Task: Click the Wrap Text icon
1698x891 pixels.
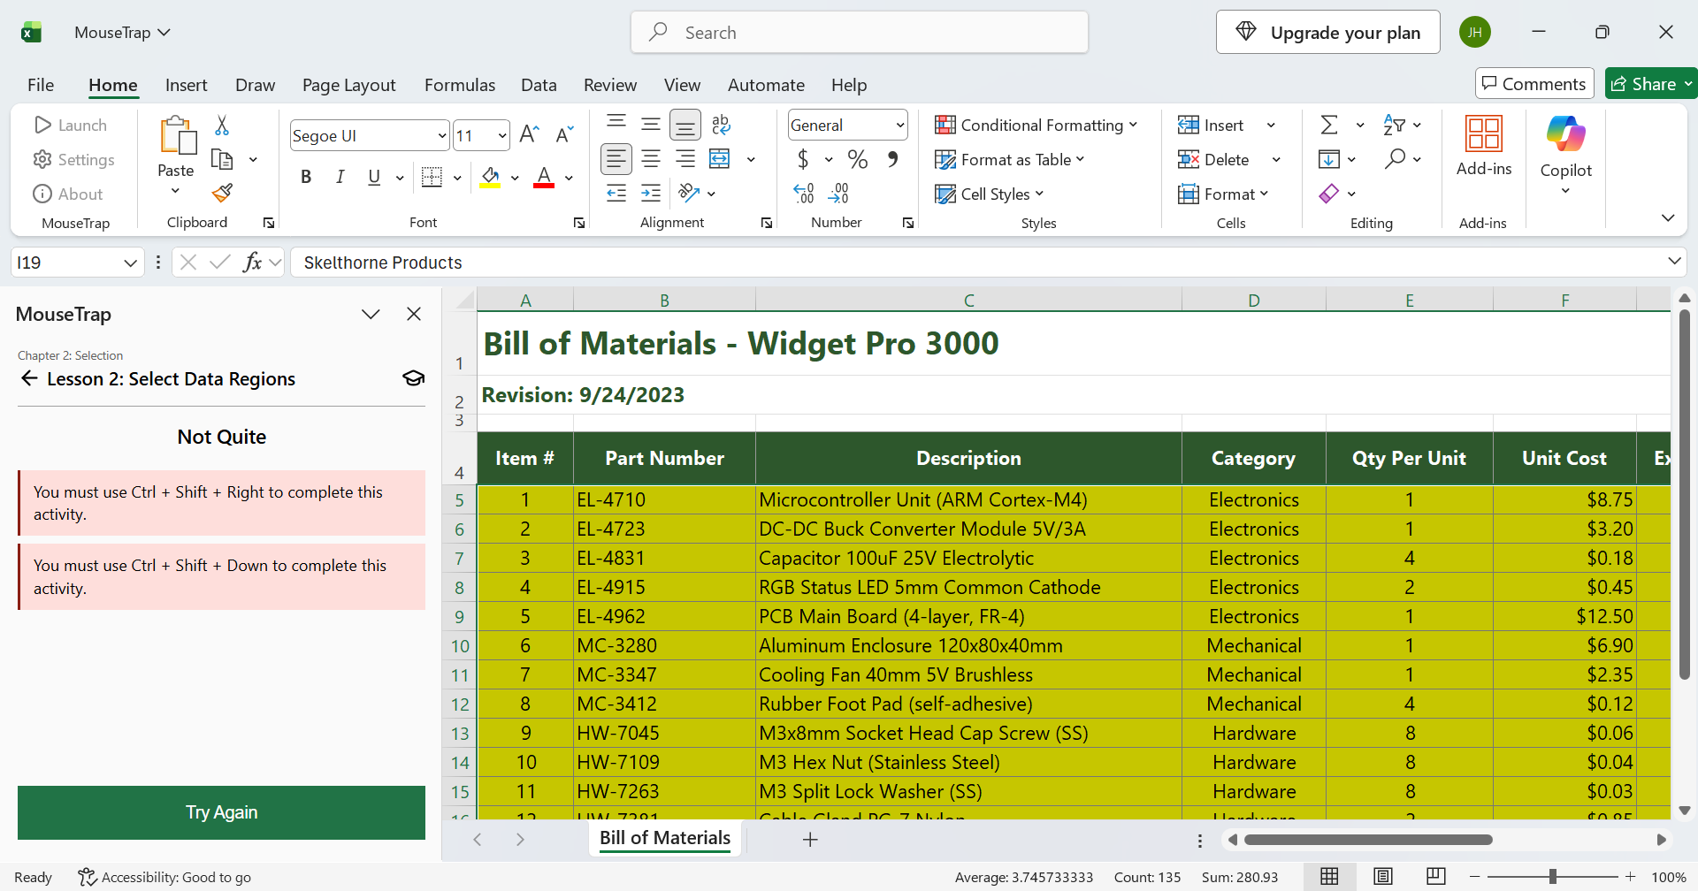Action: pos(721,125)
